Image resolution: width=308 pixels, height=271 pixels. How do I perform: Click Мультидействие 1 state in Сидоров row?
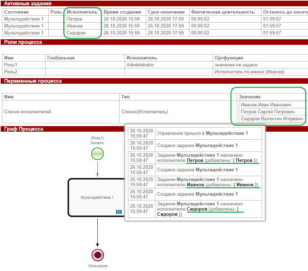pyautogui.click(x=24, y=33)
